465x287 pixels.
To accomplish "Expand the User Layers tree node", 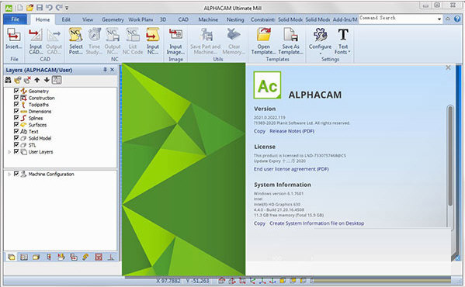I will [x=9, y=152].
